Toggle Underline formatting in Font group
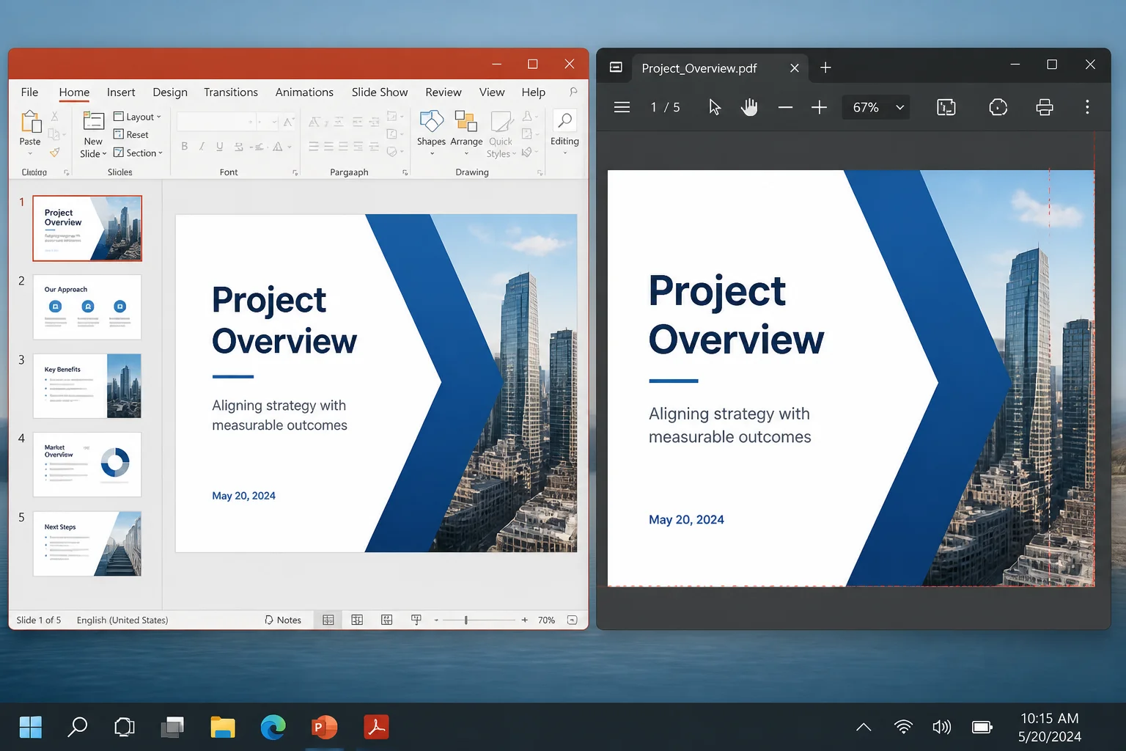The height and width of the screenshot is (751, 1126). pyautogui.click(x=219, y=146)
